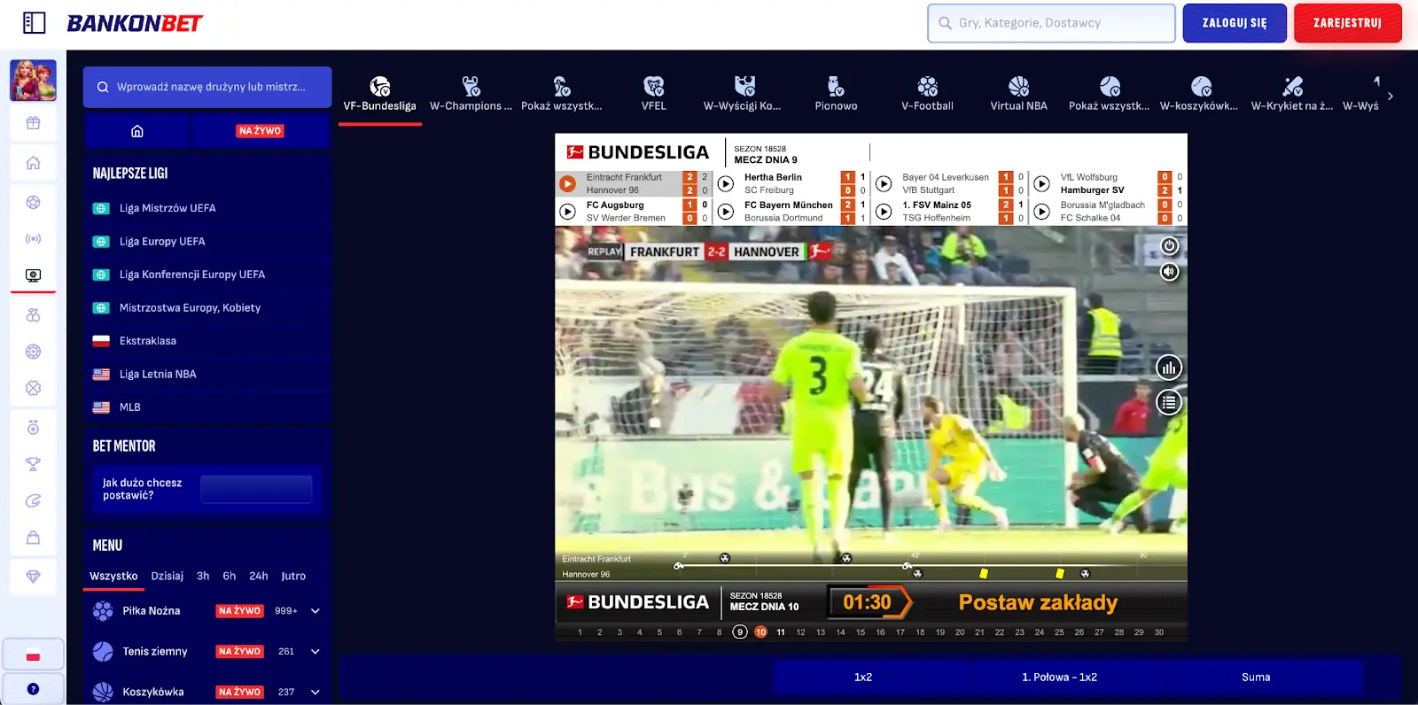Open the soccer ball sports icon in sidebar
1418x705 pixels.
click(x=33, y=203)
